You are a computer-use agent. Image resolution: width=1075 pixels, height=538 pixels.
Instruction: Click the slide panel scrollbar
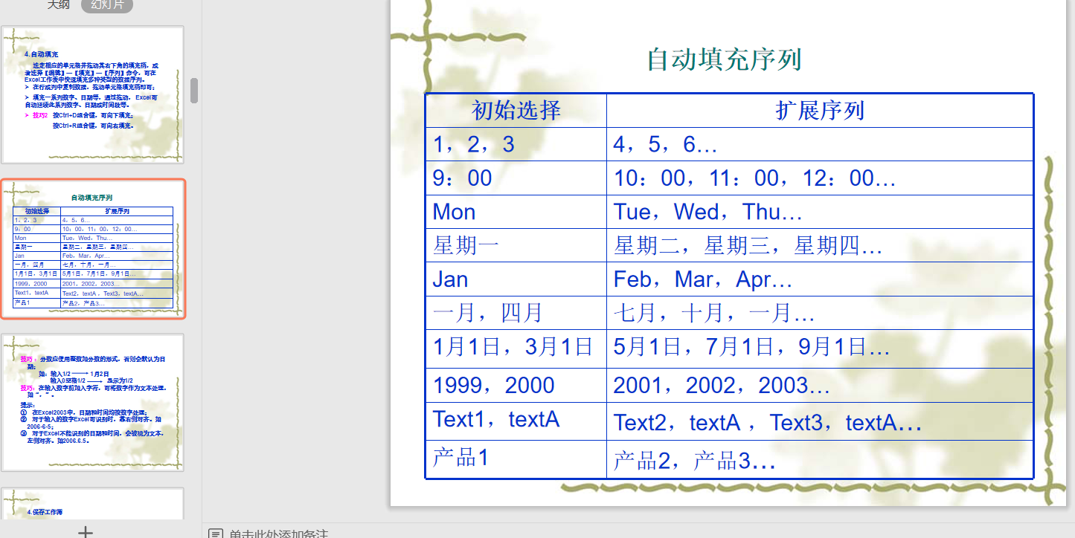pyautogui.click(x=193, y=89)
